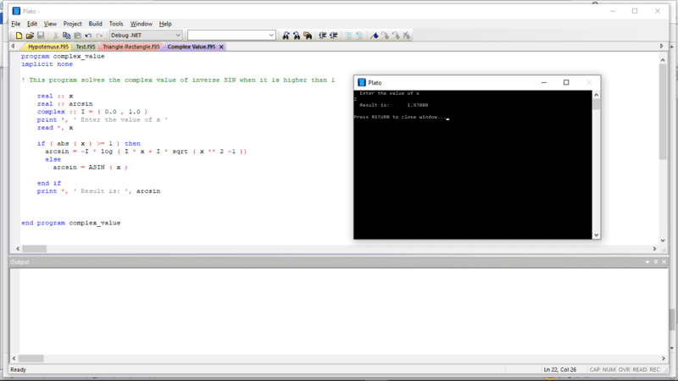678x381 pixels.
Task: Click the Plato console scroll down arrow
Action: click(596, 235)
